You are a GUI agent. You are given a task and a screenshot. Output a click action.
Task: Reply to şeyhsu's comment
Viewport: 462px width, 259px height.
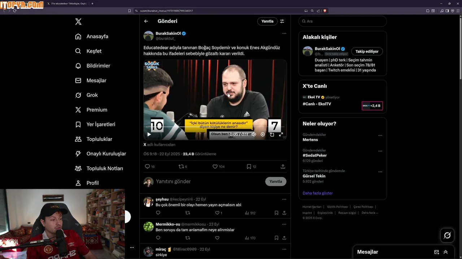coord(158,213)
